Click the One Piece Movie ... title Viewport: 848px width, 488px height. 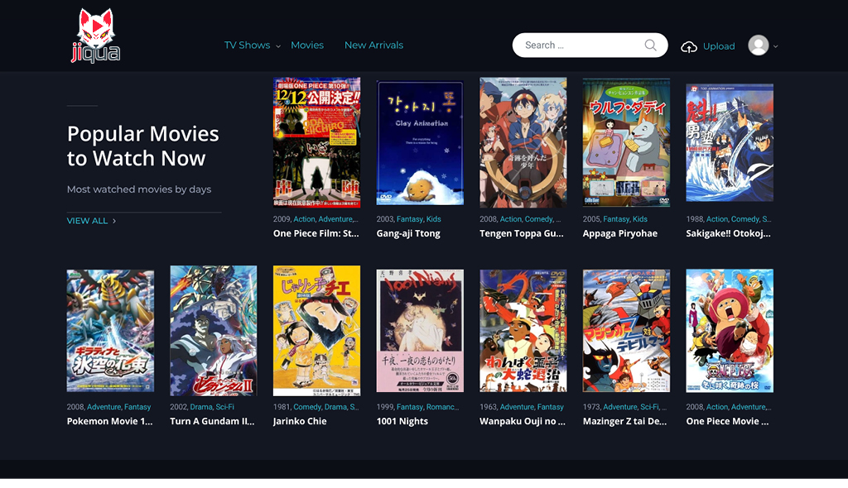click(x=727, y=421)
